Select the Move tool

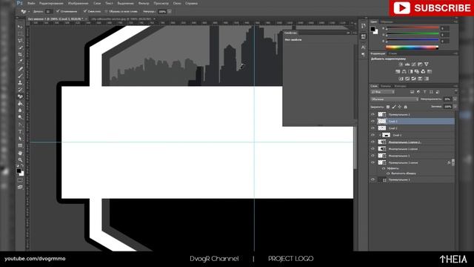click(x=20, y=27)
